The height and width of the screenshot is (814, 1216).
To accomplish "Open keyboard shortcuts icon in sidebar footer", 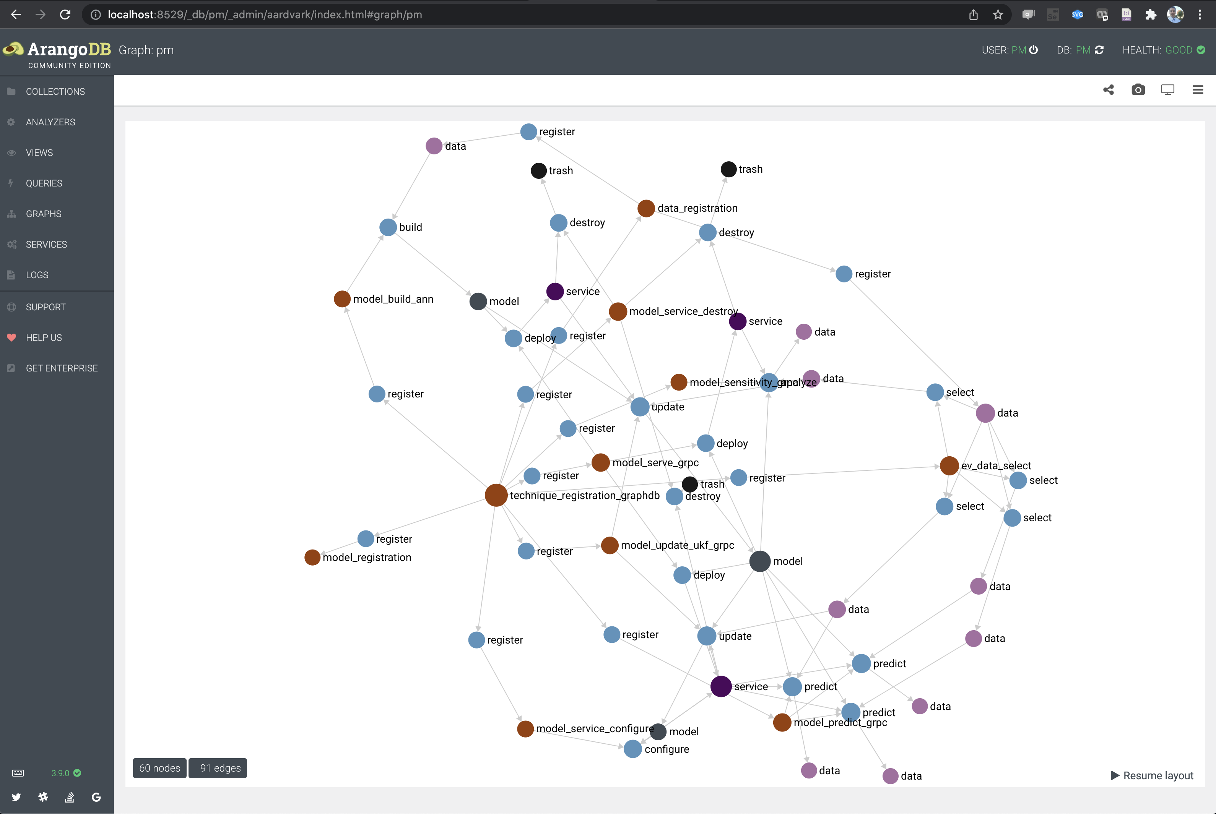I will point(18,773).
